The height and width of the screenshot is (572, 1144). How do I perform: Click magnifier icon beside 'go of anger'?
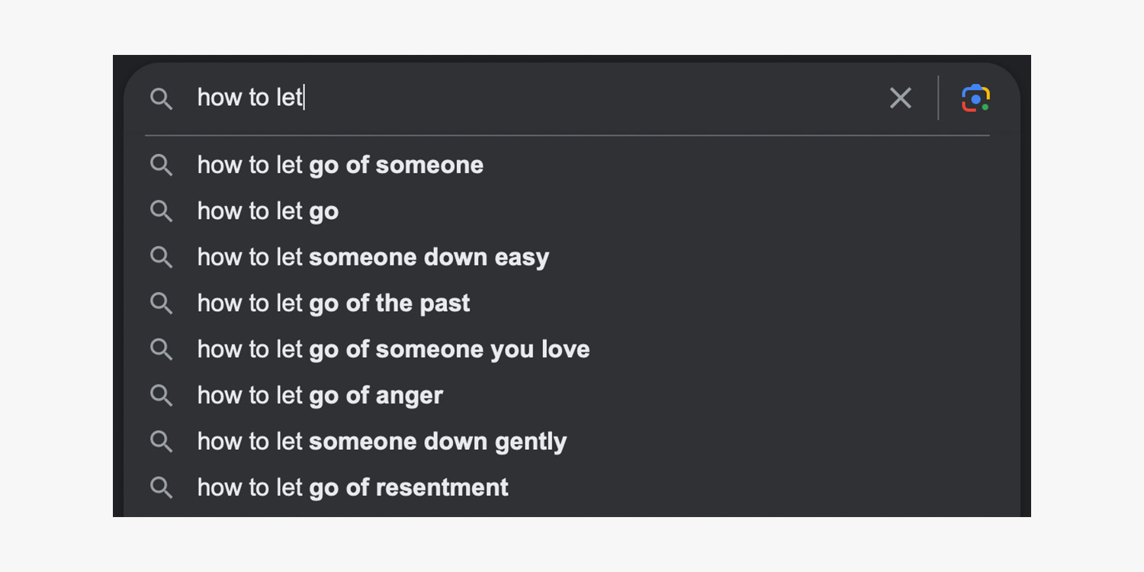click(161, 395)
